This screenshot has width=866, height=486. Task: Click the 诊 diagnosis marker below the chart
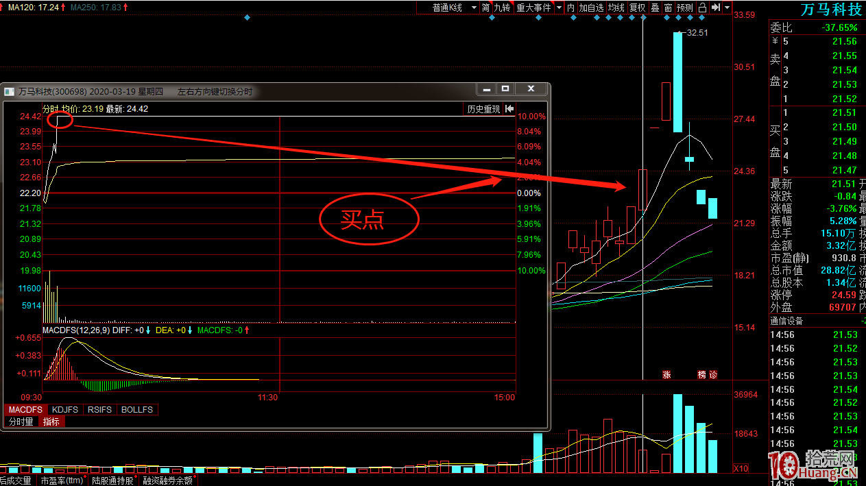tap(712, 375)
